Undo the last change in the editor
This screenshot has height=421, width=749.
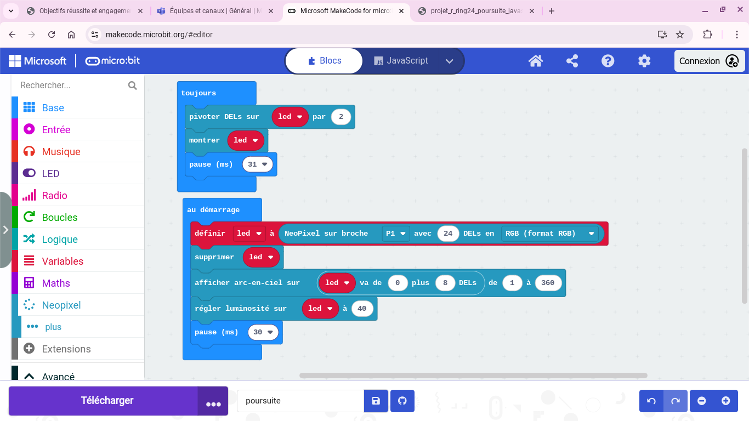pyautogui.click(x=651, y=401)
